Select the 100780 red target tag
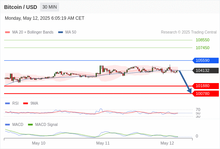 (205, 93)
